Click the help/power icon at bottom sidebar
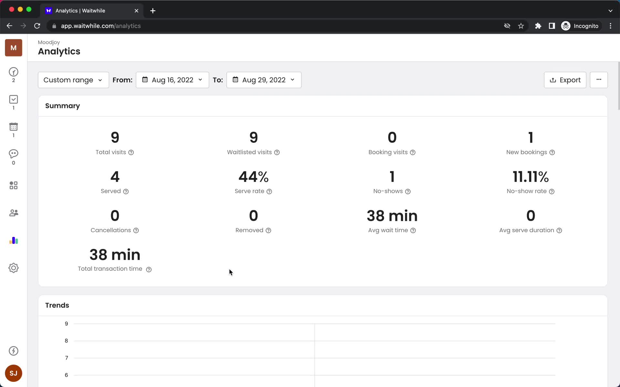 coord(13,351)
